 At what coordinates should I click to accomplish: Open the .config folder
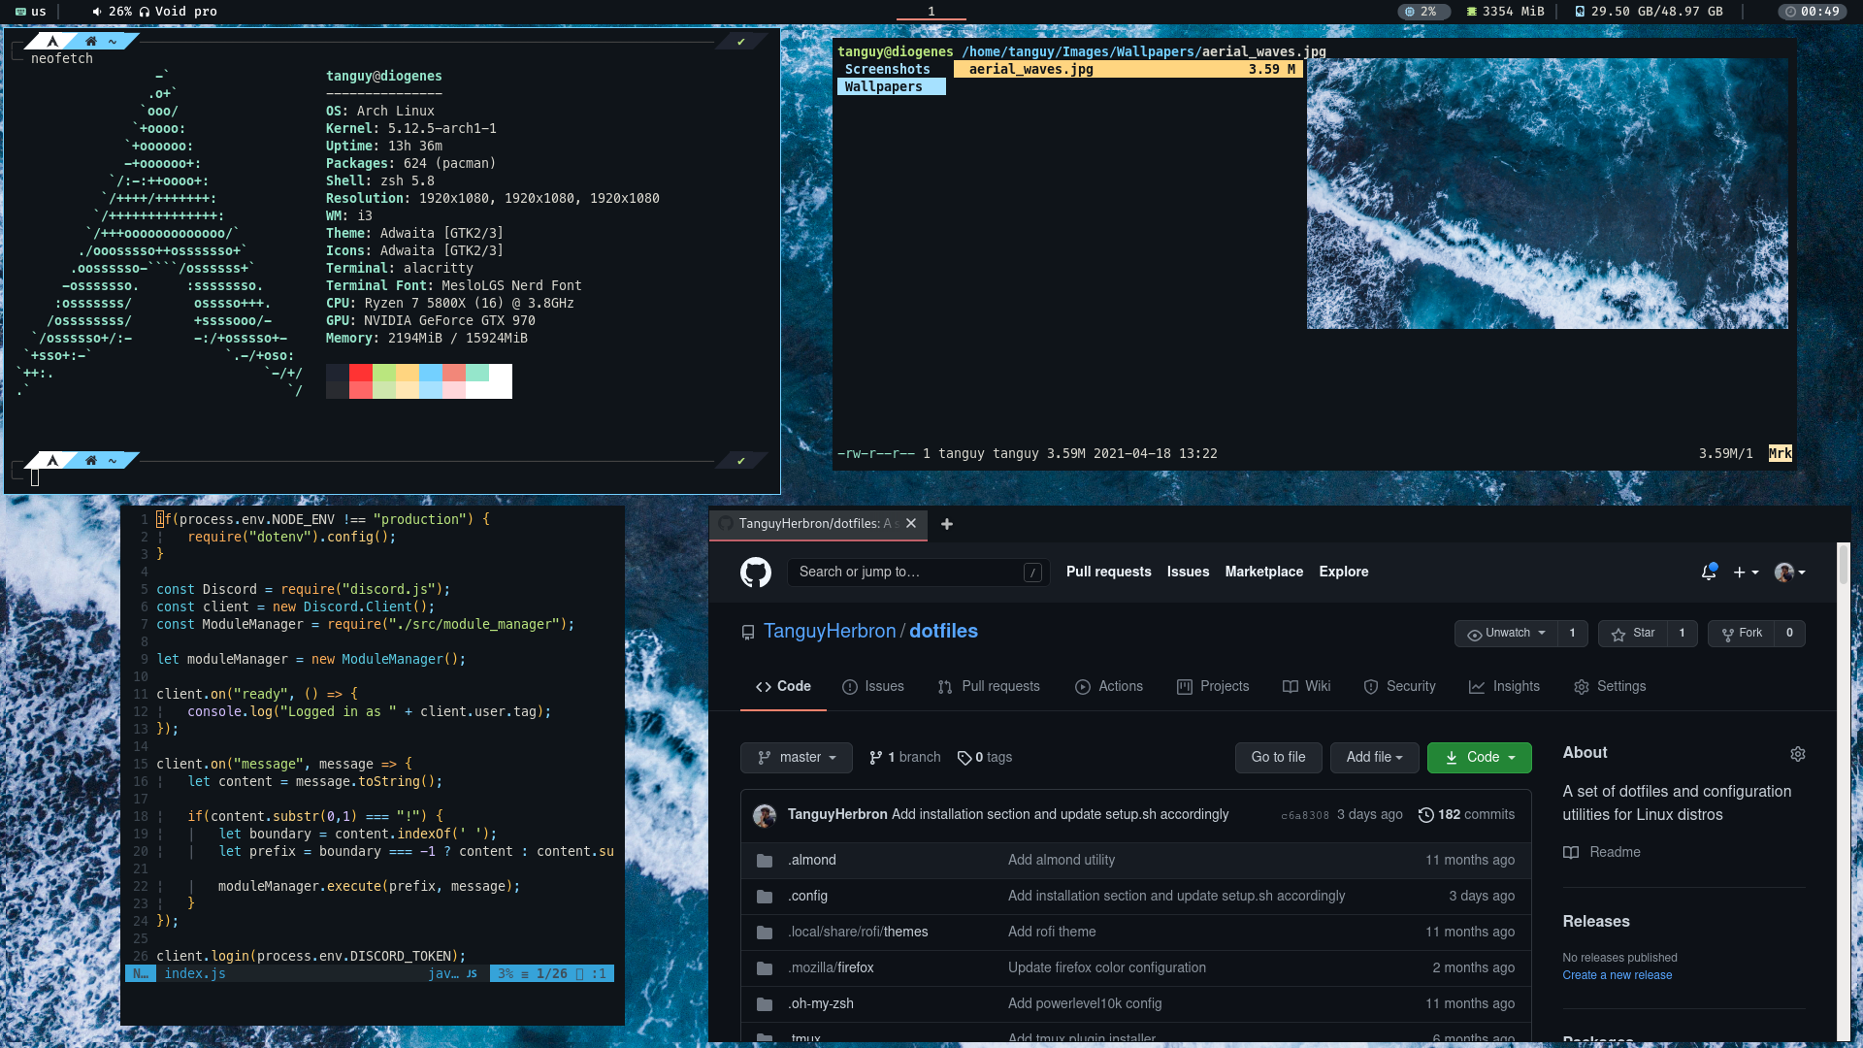808,897
